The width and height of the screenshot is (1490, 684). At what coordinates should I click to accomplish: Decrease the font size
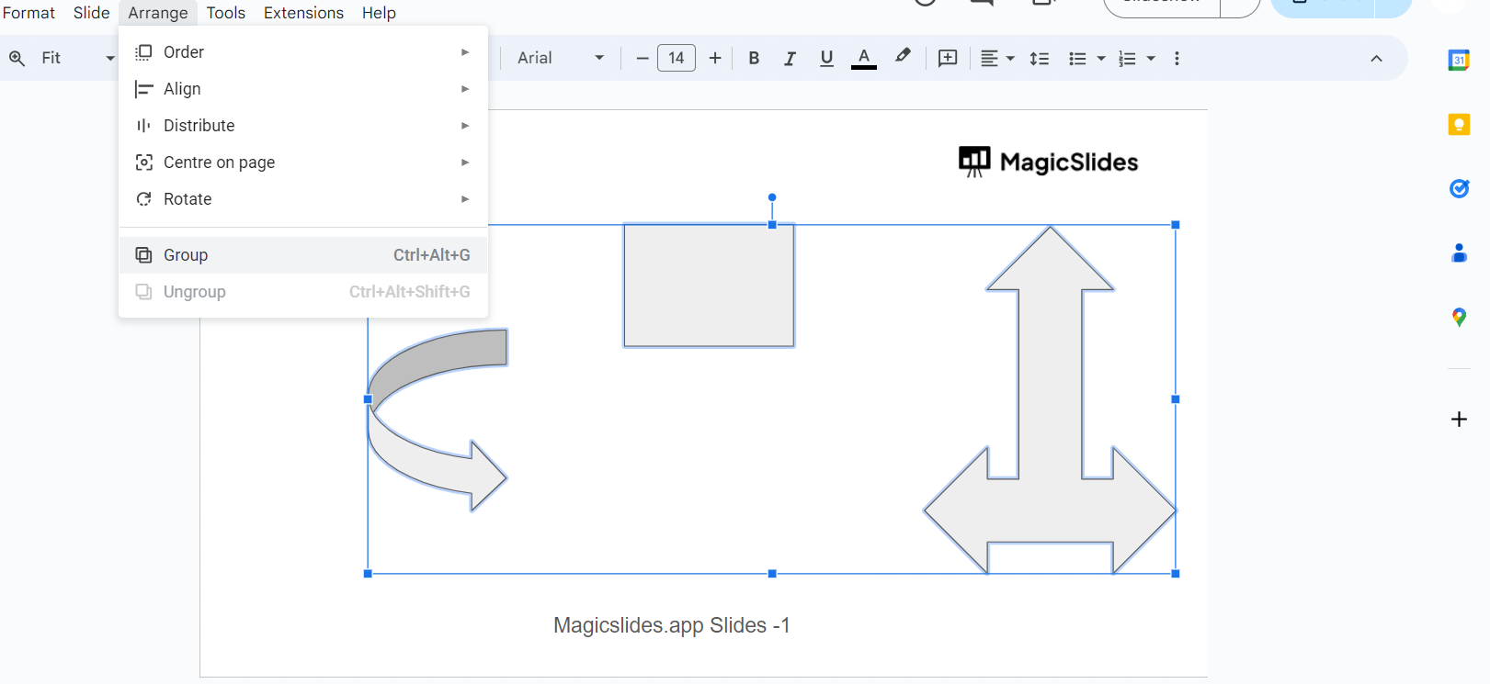tap(643, 58)
